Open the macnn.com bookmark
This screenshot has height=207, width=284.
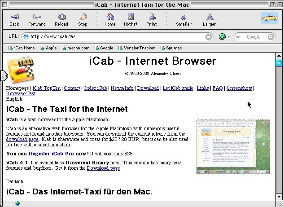[x=75, y=48]
